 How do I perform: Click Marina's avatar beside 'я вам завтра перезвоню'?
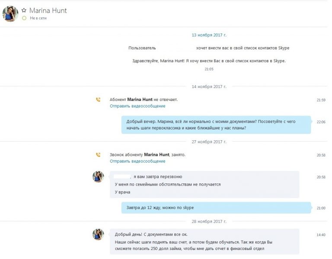98,177
